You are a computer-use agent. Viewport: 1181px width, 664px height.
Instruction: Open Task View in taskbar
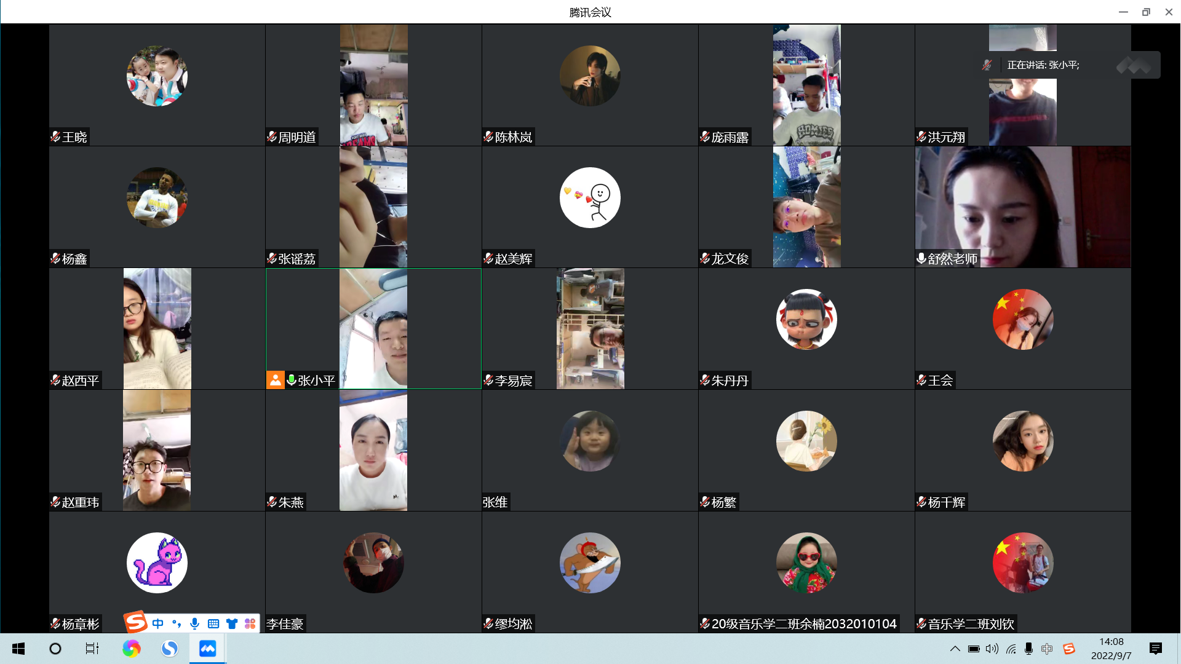point(92,649)
